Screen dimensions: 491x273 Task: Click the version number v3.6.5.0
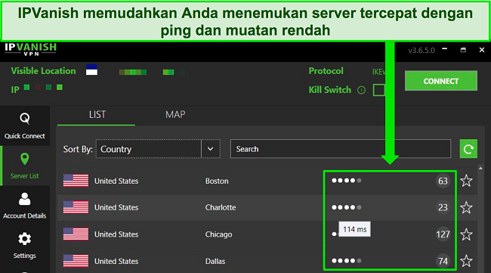tap(422, 51)
